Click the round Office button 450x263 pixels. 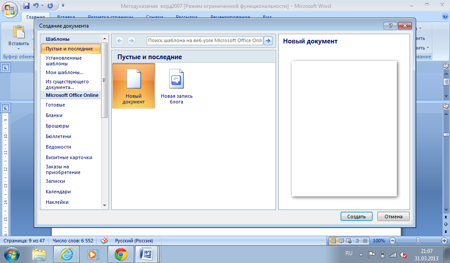tap(10, 10)
